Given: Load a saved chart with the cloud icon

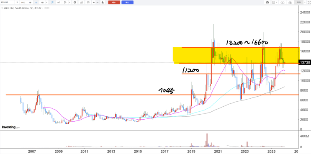Looking at the screenshot, I should (283, 3).
